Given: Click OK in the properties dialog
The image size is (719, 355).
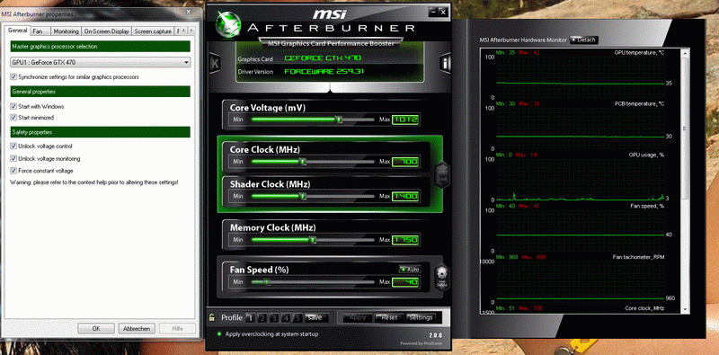Looking at the screenshot, I should click(x=96, y=328).
